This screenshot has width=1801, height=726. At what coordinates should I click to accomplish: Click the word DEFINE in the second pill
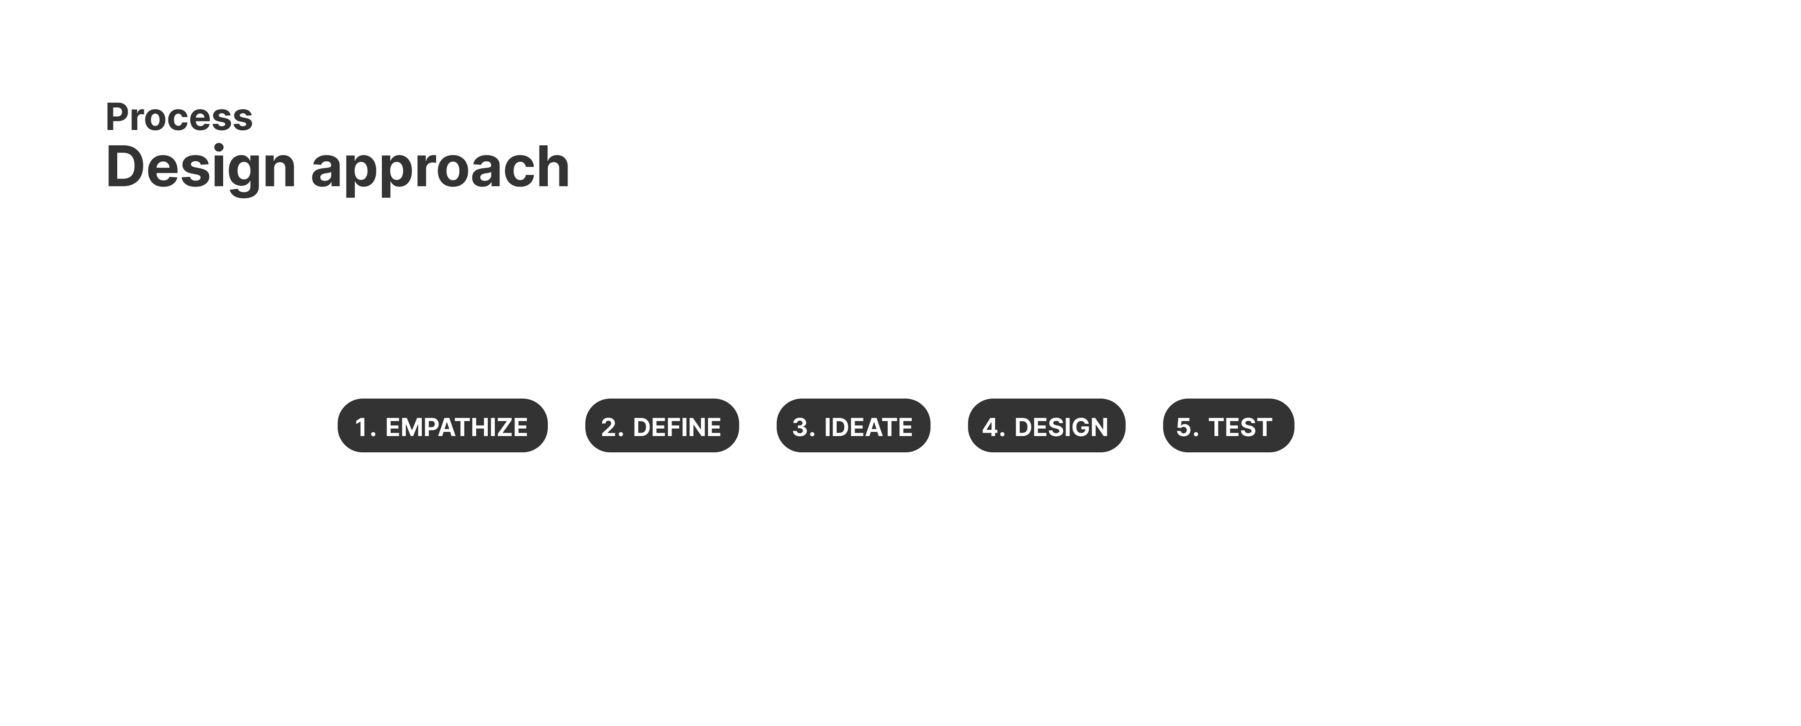click(677, 427)
